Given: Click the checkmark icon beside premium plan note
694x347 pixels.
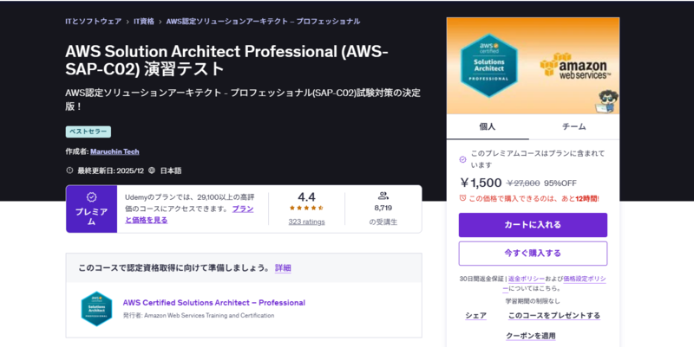Looking at the screenshot, I should coord(462,159).
